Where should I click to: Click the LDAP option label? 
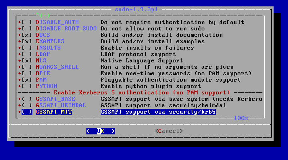(x=43, y=54)
